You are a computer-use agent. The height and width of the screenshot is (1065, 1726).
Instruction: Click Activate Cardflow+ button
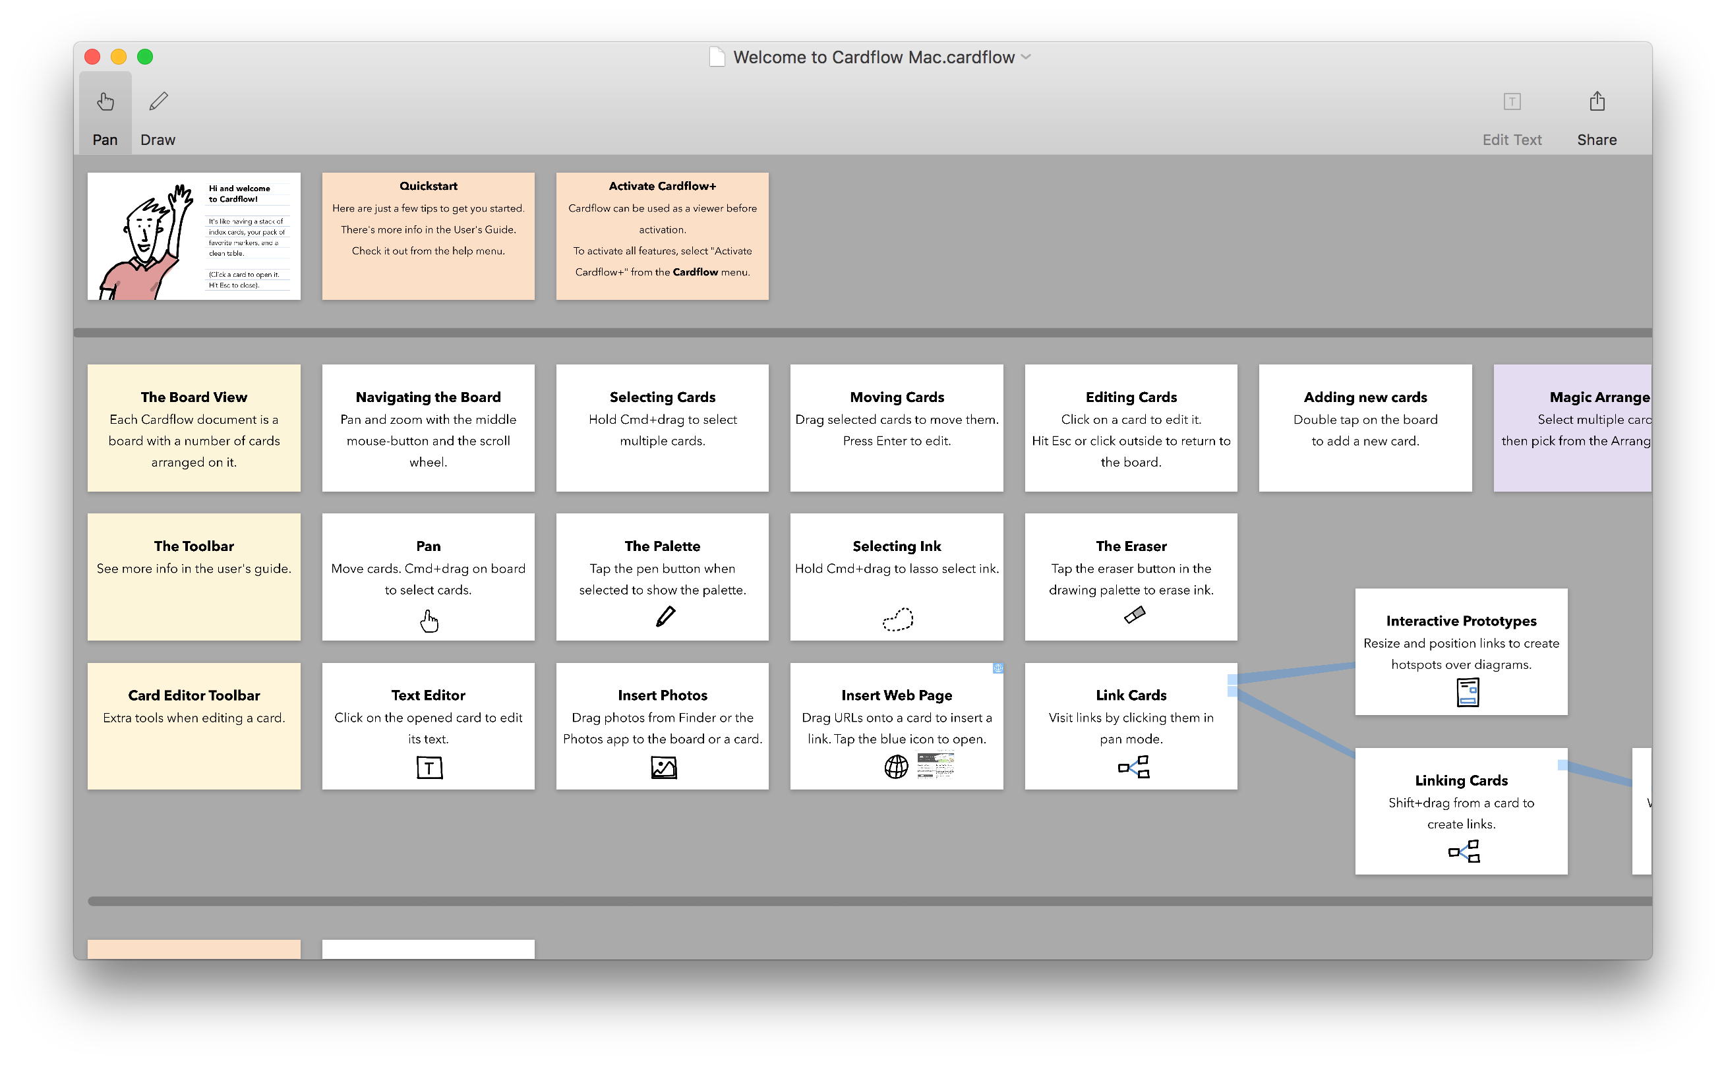(662, 185)
